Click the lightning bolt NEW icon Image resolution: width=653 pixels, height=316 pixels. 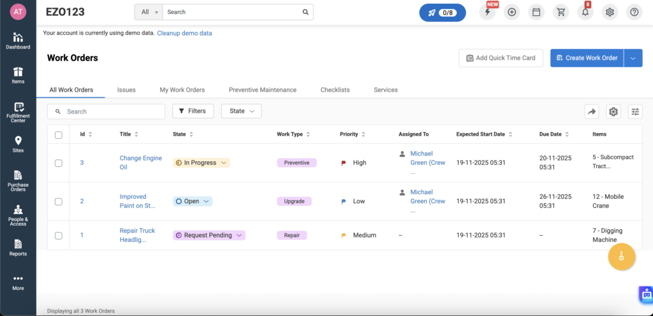pos(487,12)
